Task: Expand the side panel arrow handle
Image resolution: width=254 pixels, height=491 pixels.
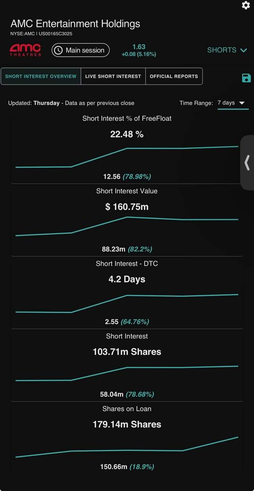Action: point(247,162)
